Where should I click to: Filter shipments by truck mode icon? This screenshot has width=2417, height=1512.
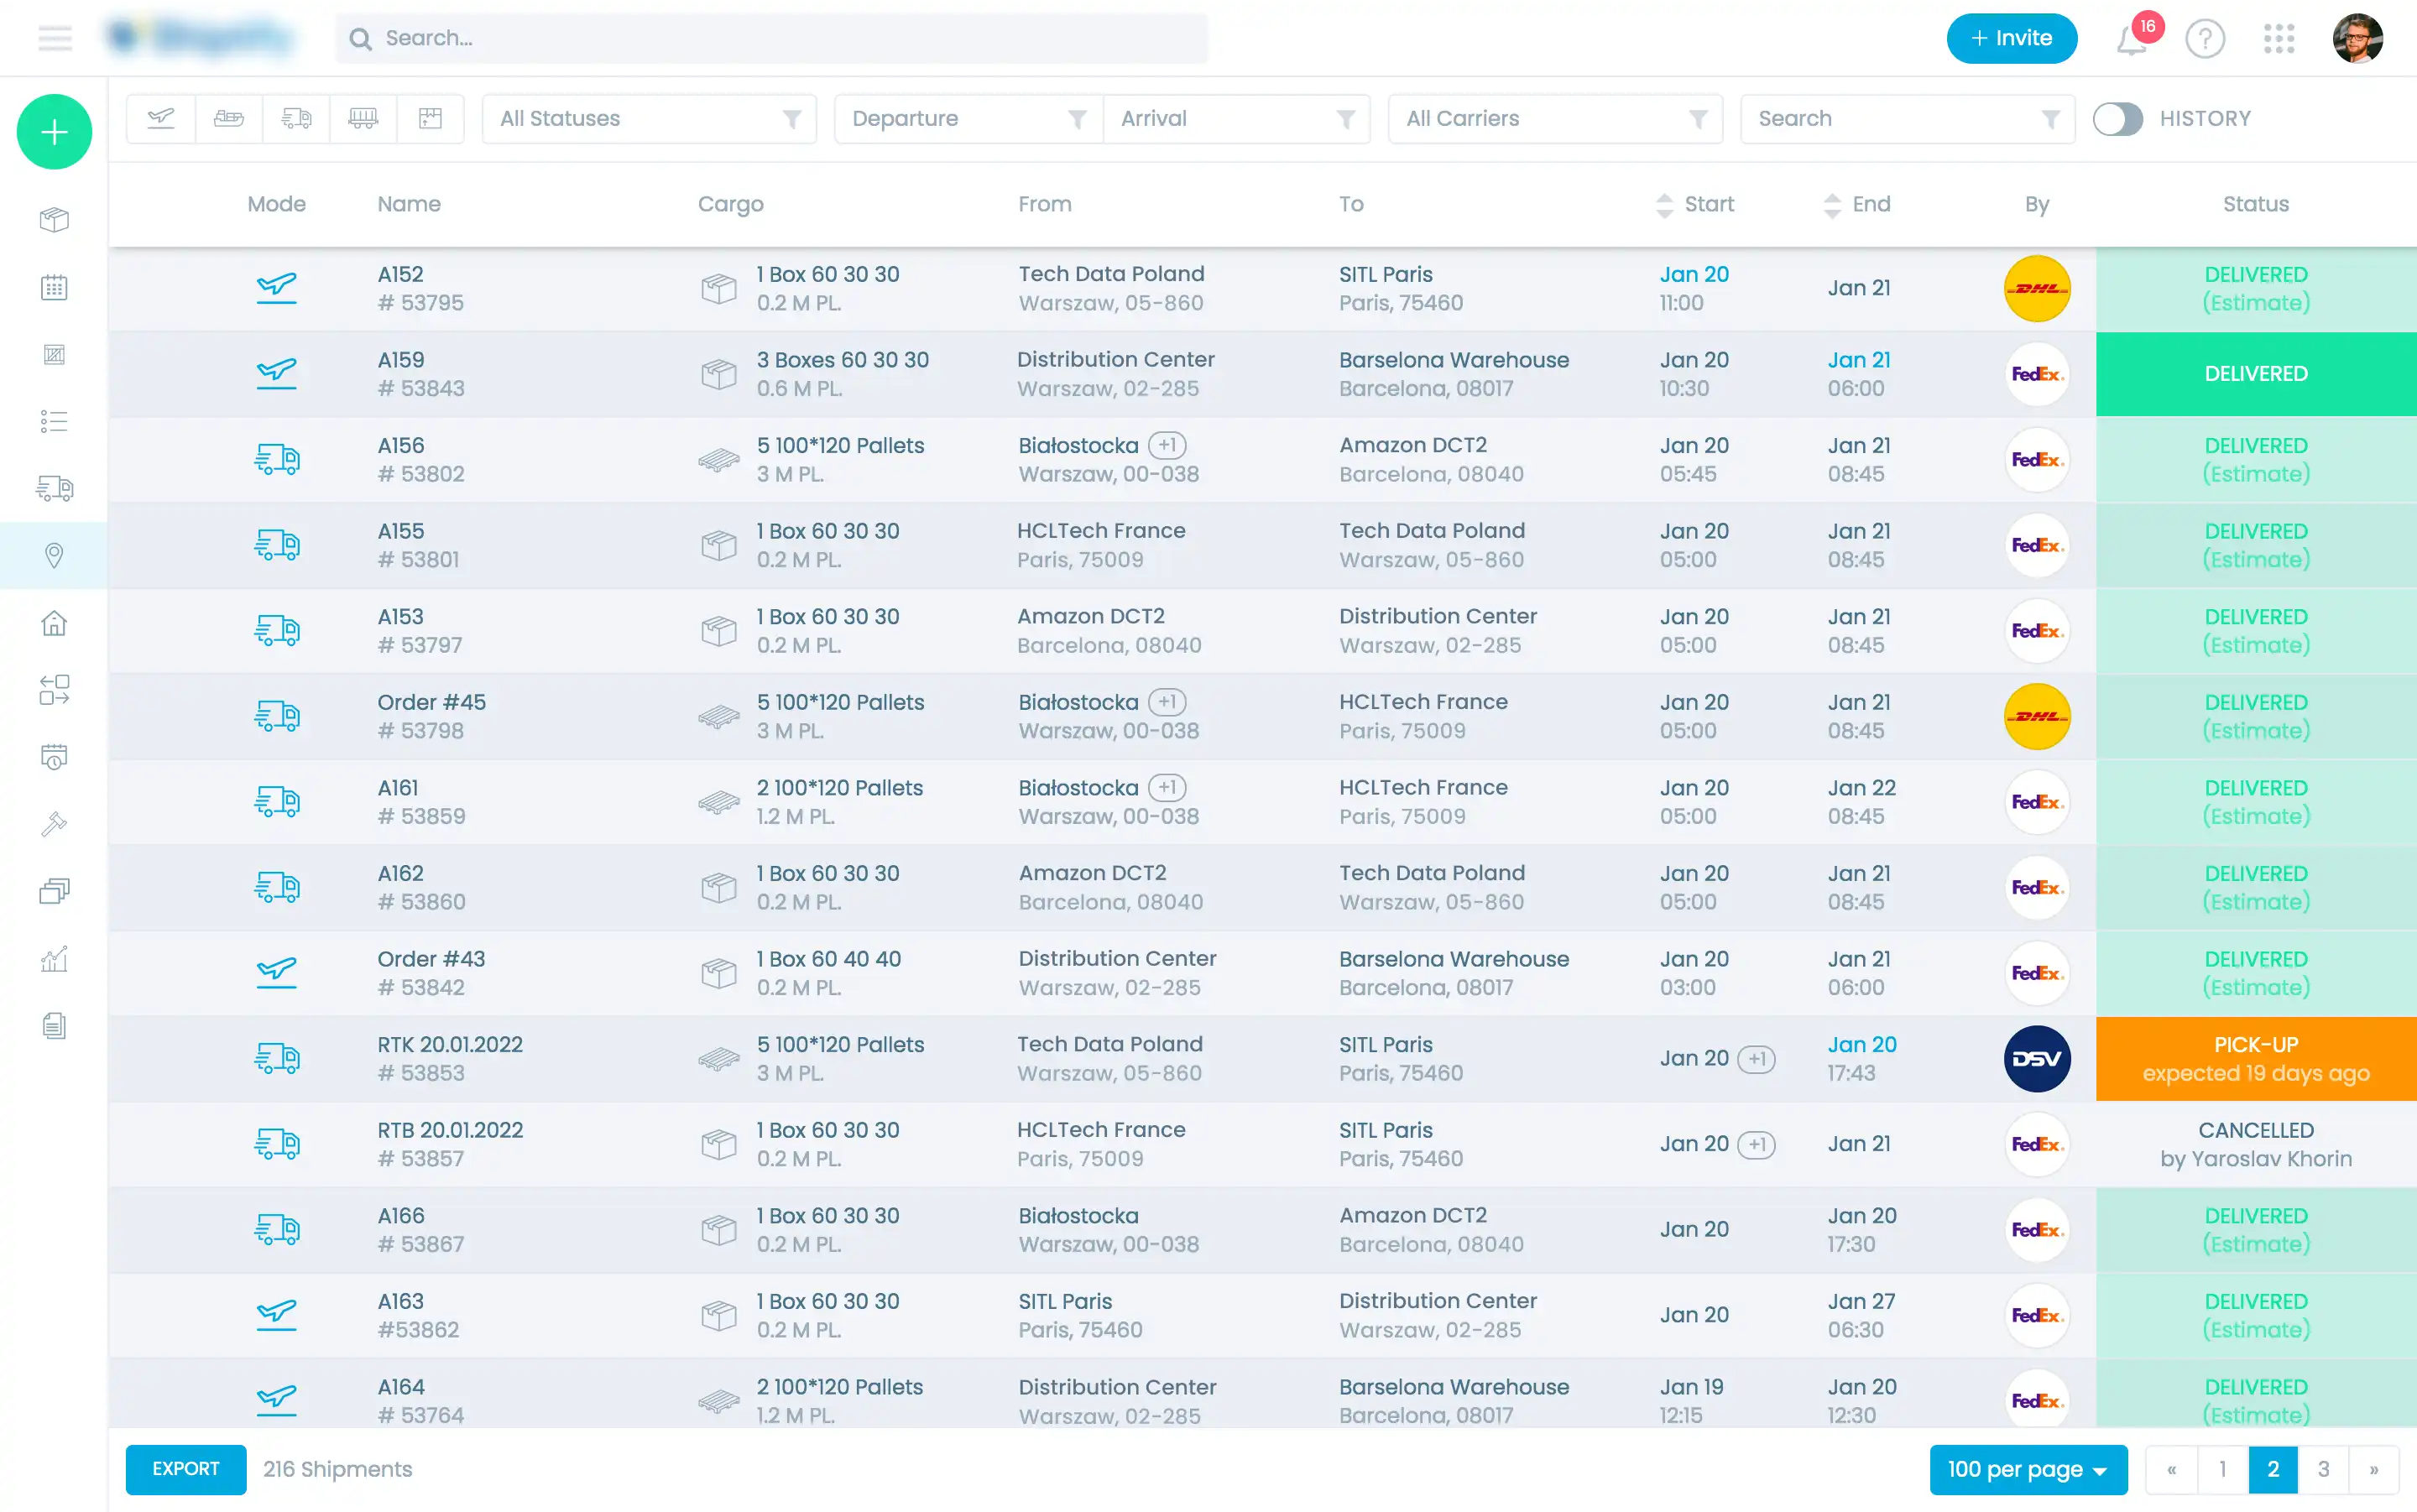coord(296,118)
